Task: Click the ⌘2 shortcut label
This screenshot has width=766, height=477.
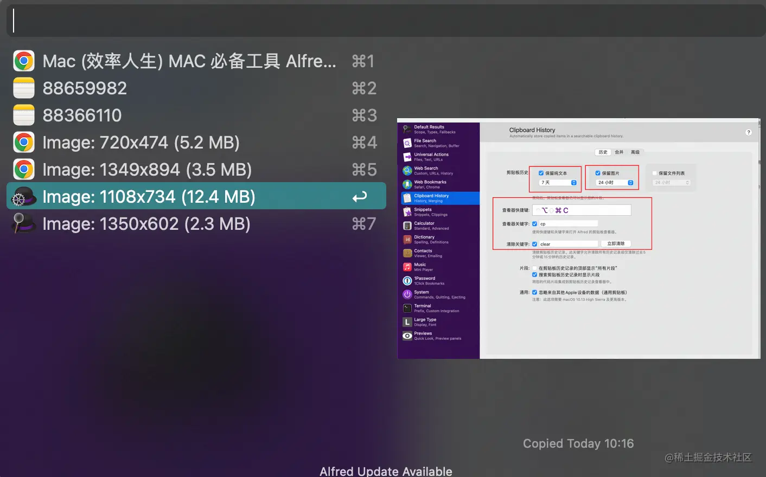Action: point(364,88)
